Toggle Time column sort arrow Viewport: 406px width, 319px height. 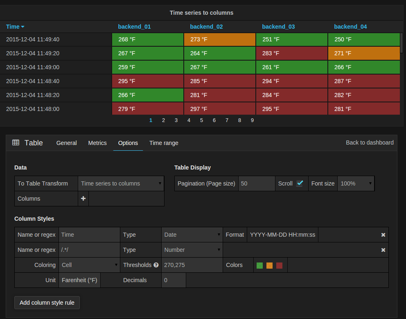23,27
